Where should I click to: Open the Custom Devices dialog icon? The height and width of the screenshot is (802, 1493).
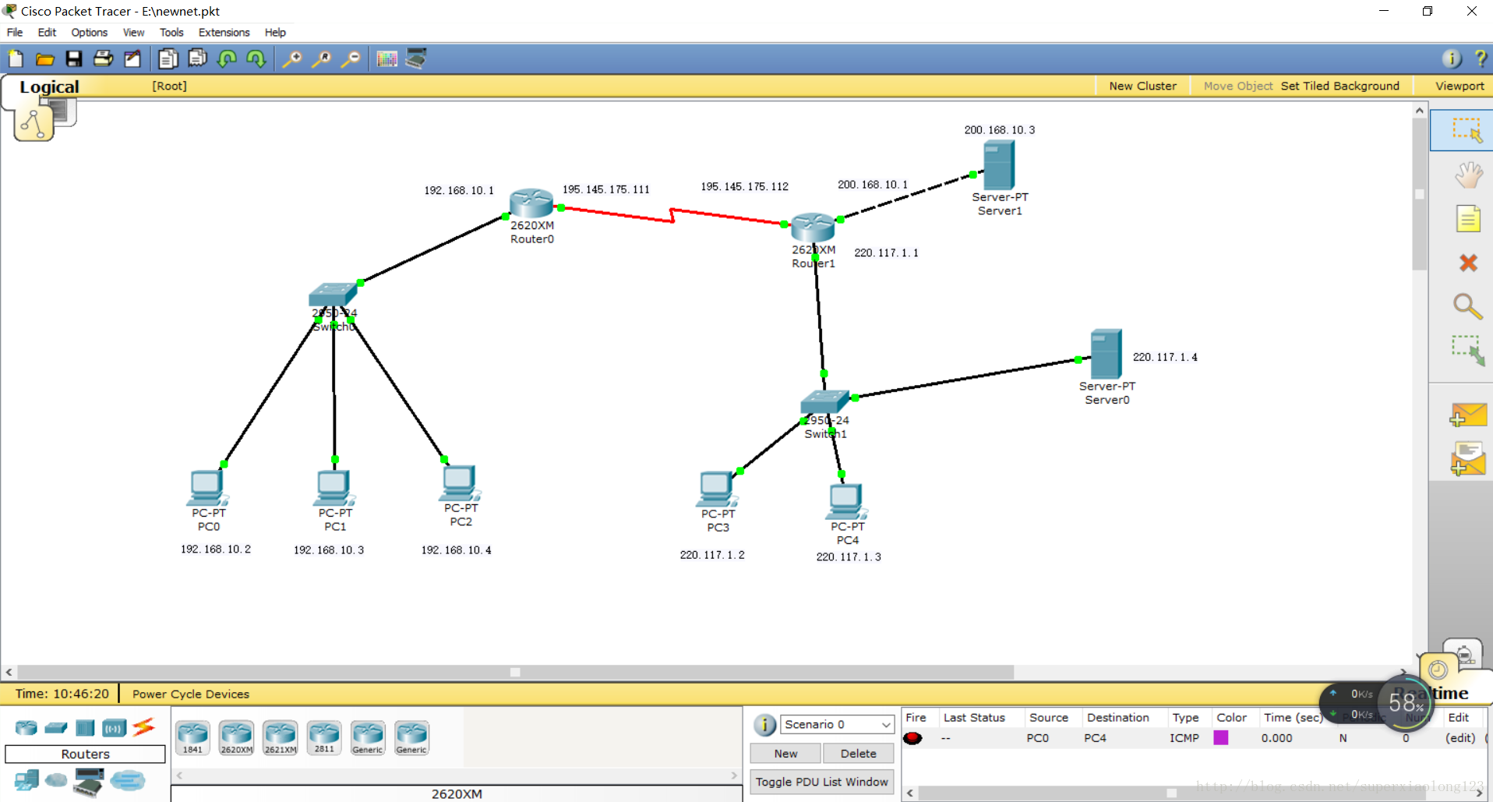[416, 58]
